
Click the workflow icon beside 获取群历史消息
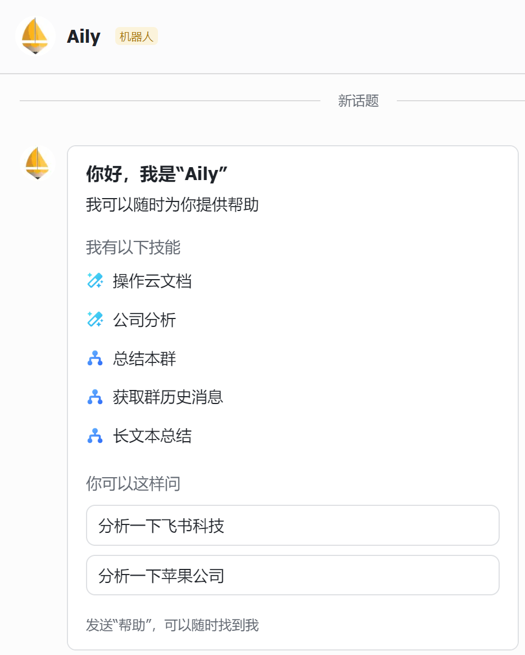[95, 397]
